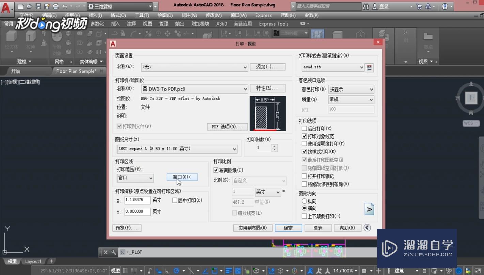Switch to the Express Tools ribbon tab
This screenshot has width=484, height=275.
tap(274, 24)
